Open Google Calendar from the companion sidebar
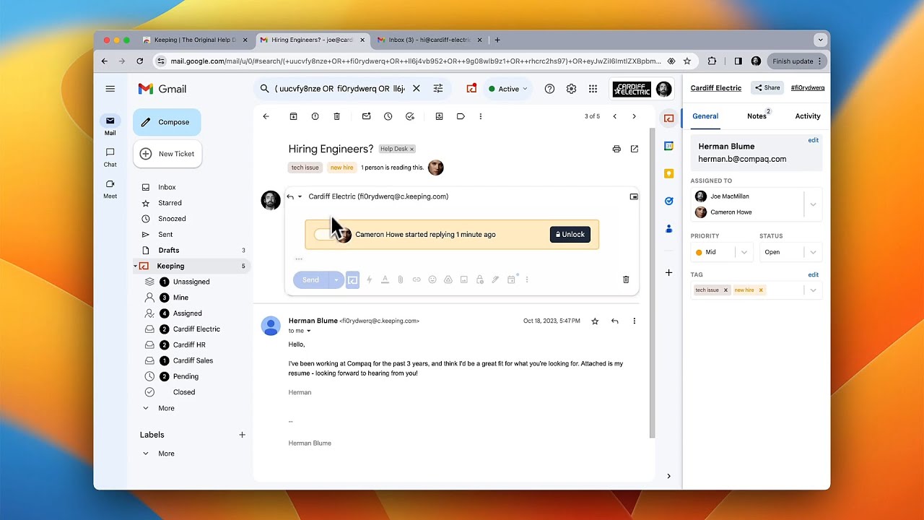This screenshot has height=520, width=924. pyautogui.click(x=668, y=145)
